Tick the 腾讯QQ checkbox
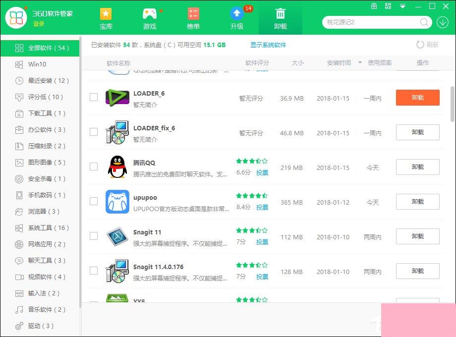 [94, 167]
